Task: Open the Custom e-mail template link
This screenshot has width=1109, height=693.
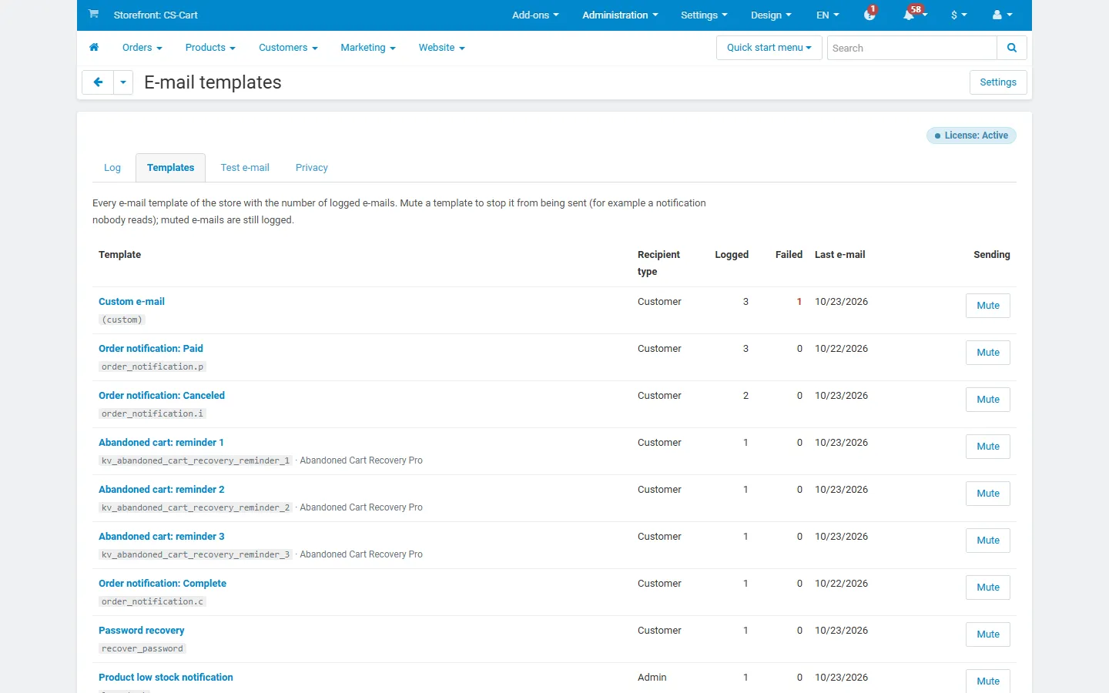Action: pos(132,302)
